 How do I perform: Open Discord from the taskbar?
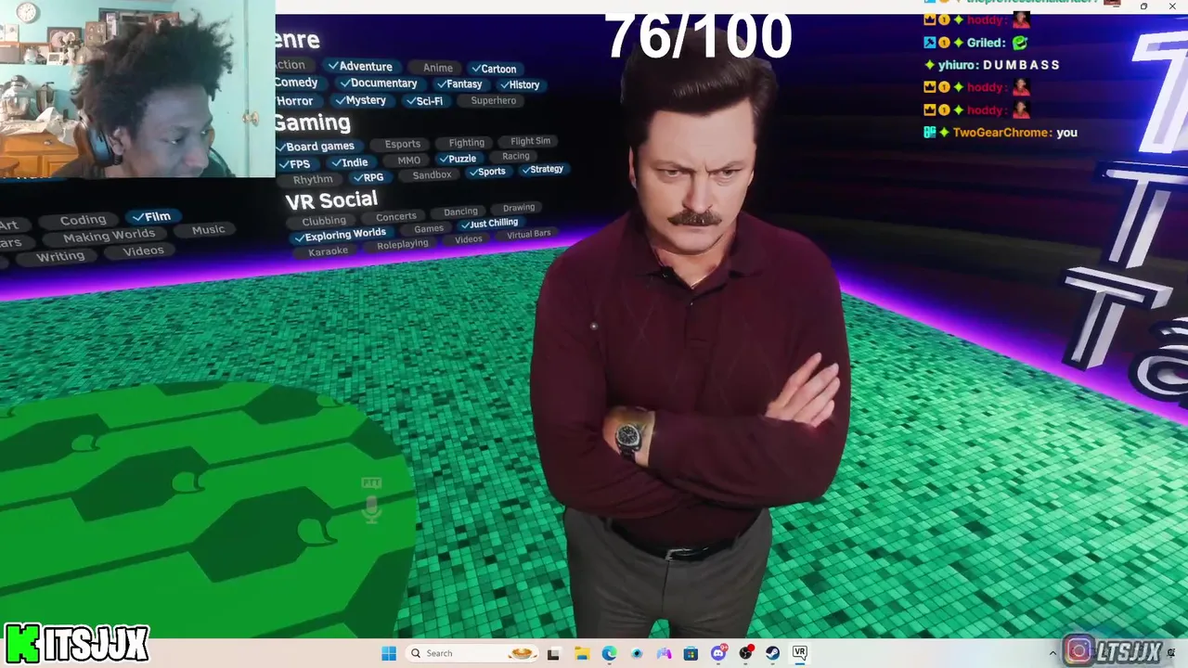(718, 653)
